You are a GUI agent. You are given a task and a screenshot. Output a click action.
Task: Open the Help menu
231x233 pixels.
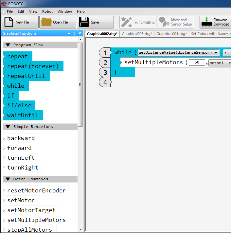tap(81, 11)
